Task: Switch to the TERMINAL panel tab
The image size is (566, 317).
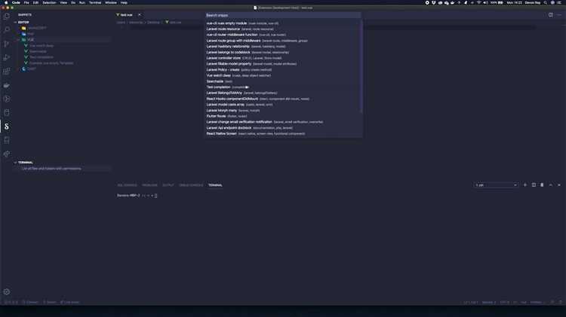Action: (215, 185)
